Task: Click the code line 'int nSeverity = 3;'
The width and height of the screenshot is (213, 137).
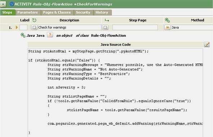Action: [66, 87]
